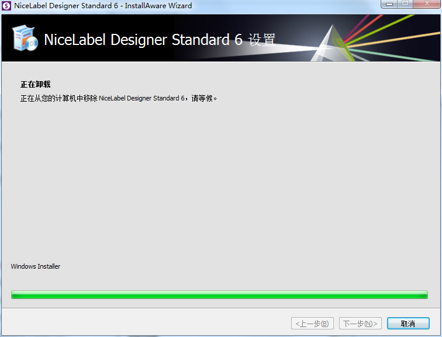Click the 'NiceLabel Designer Standard 6 设置' banner title

click(x=160, y=39)
